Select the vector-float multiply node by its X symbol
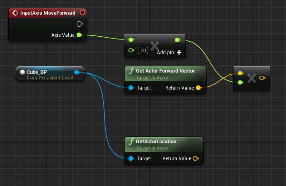The height and width of the screenshot is (186, 286). [252, 78]
